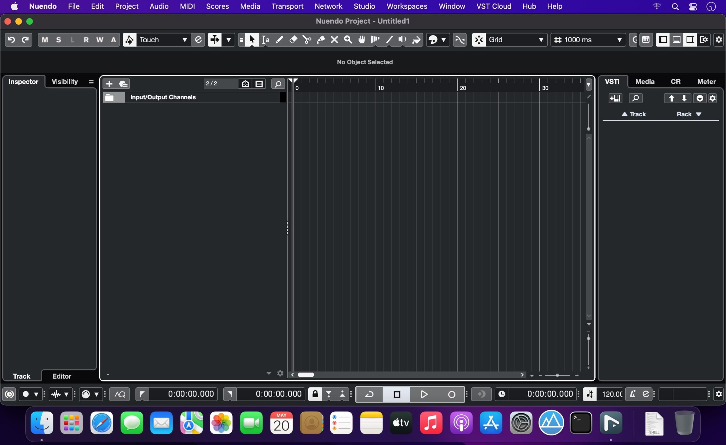Click the Input/Output Channels folder track

click(163, 97)
